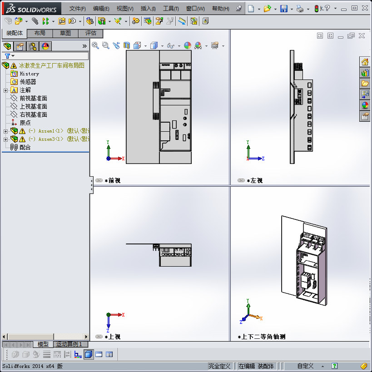
Task: Select the Linear Component Pattern tool
Action: [x=45, y=21]
